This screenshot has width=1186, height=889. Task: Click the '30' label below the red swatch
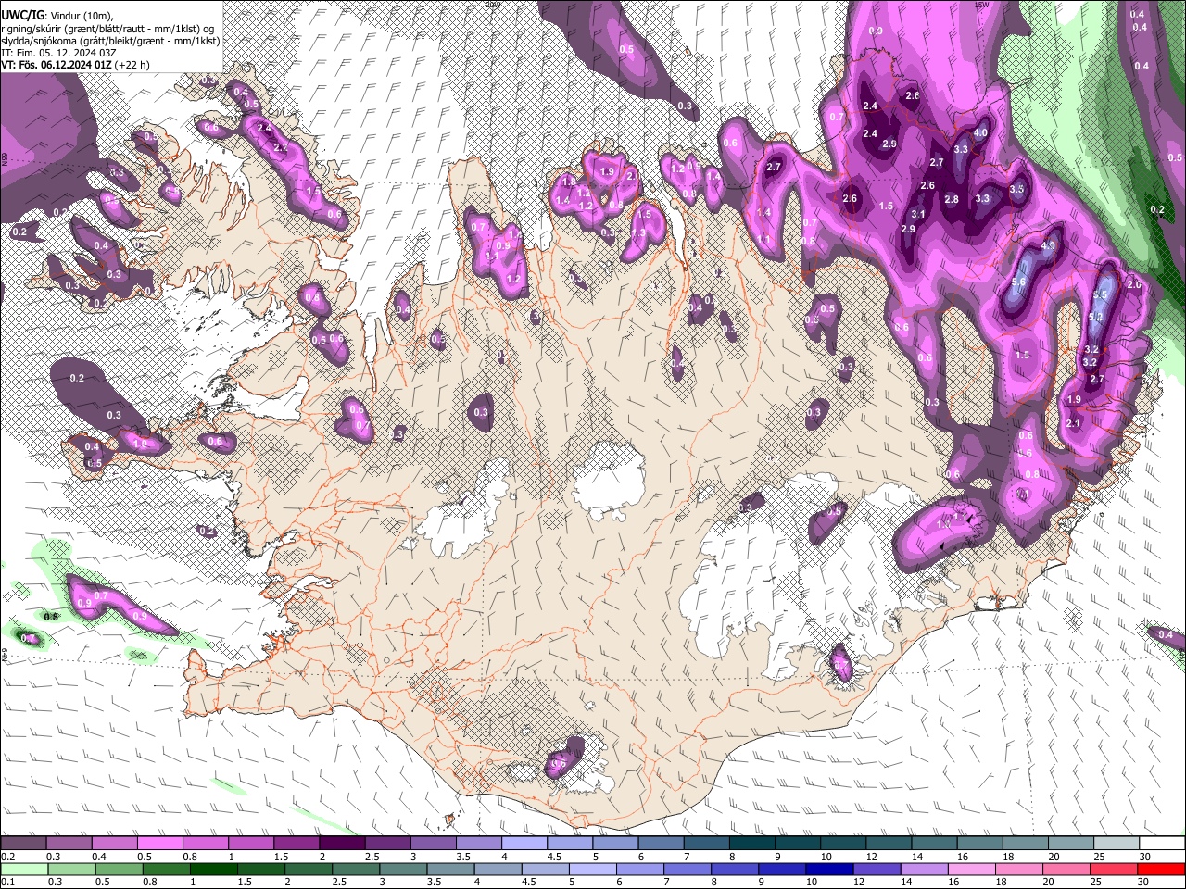click(x=1142, y=882)
